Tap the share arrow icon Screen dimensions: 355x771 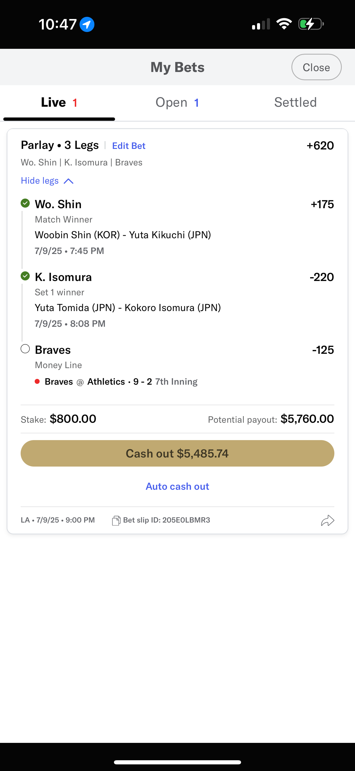[327, 521]
